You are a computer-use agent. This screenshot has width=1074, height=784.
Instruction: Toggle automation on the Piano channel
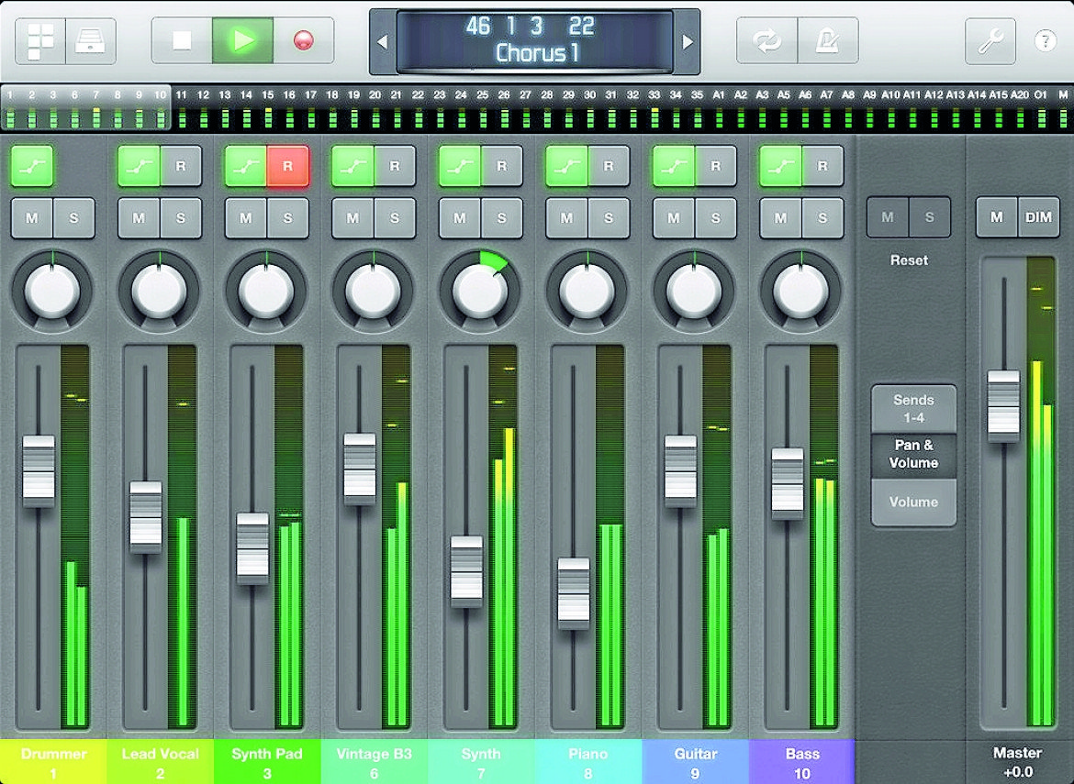[566, 166]
